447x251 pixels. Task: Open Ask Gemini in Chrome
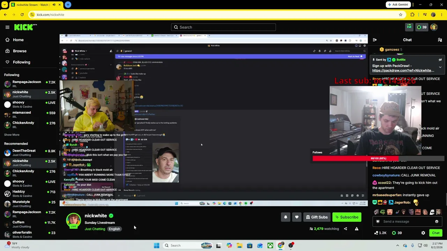[398, 5]
